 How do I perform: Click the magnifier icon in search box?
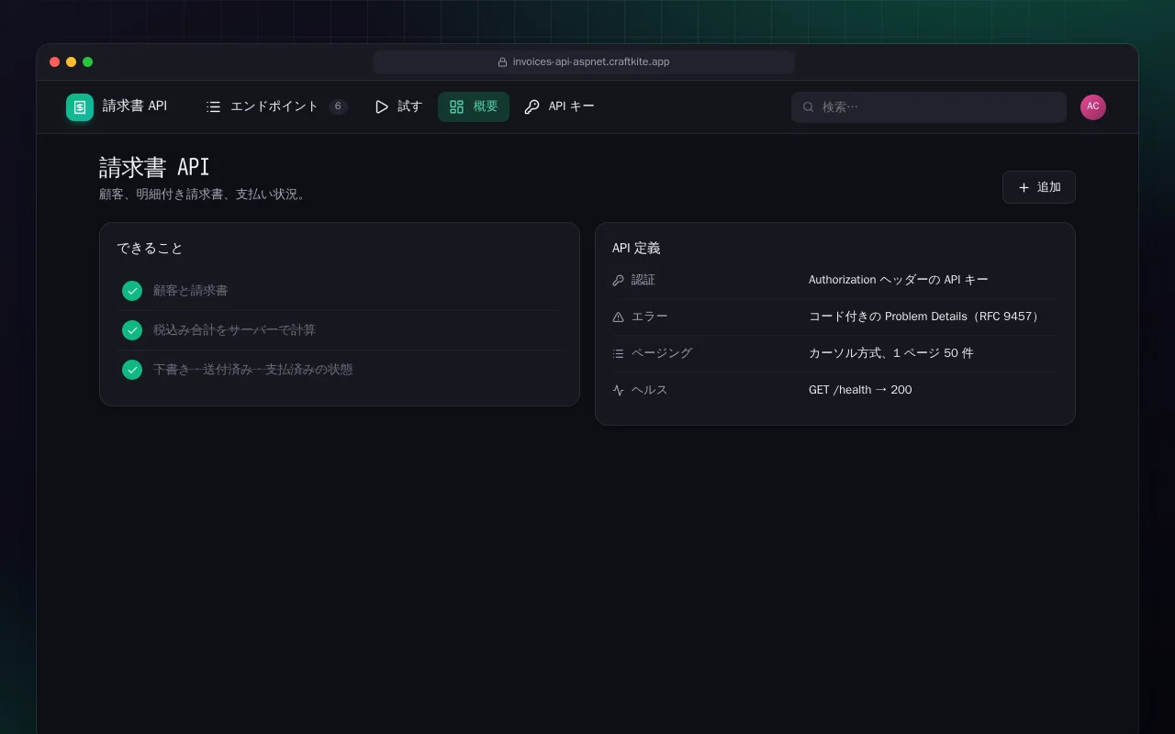[809, 106]
